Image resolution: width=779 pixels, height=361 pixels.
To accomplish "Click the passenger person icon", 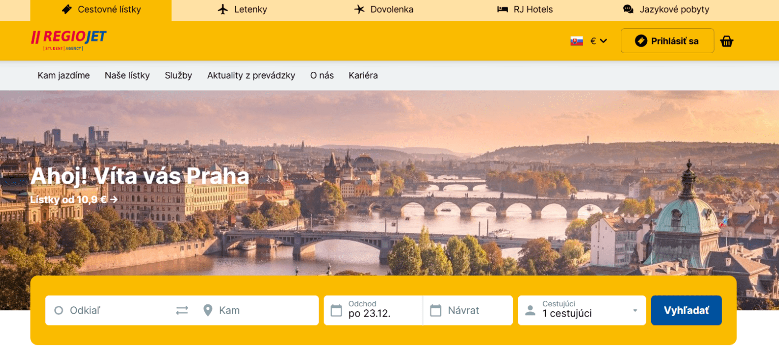I will tap(530, 310).
